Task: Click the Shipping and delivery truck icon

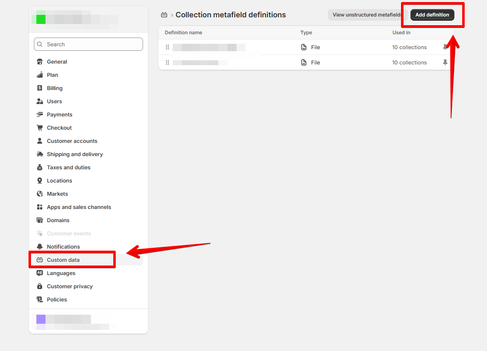Action: point(40,154)
